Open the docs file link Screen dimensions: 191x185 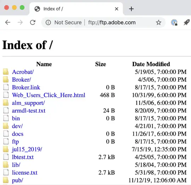[18, 134]
